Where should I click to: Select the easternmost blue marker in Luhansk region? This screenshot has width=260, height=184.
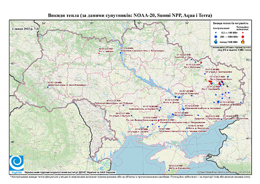[x=241, y=102]
